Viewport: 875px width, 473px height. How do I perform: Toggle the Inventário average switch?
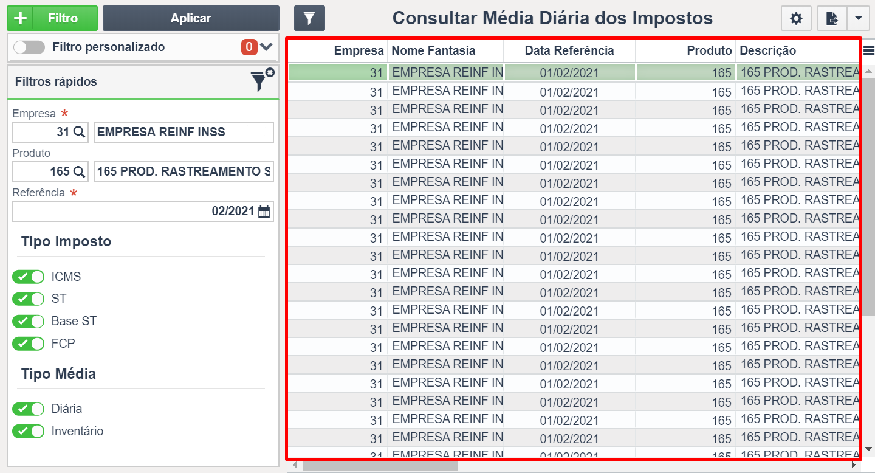[x=29, y=431]
